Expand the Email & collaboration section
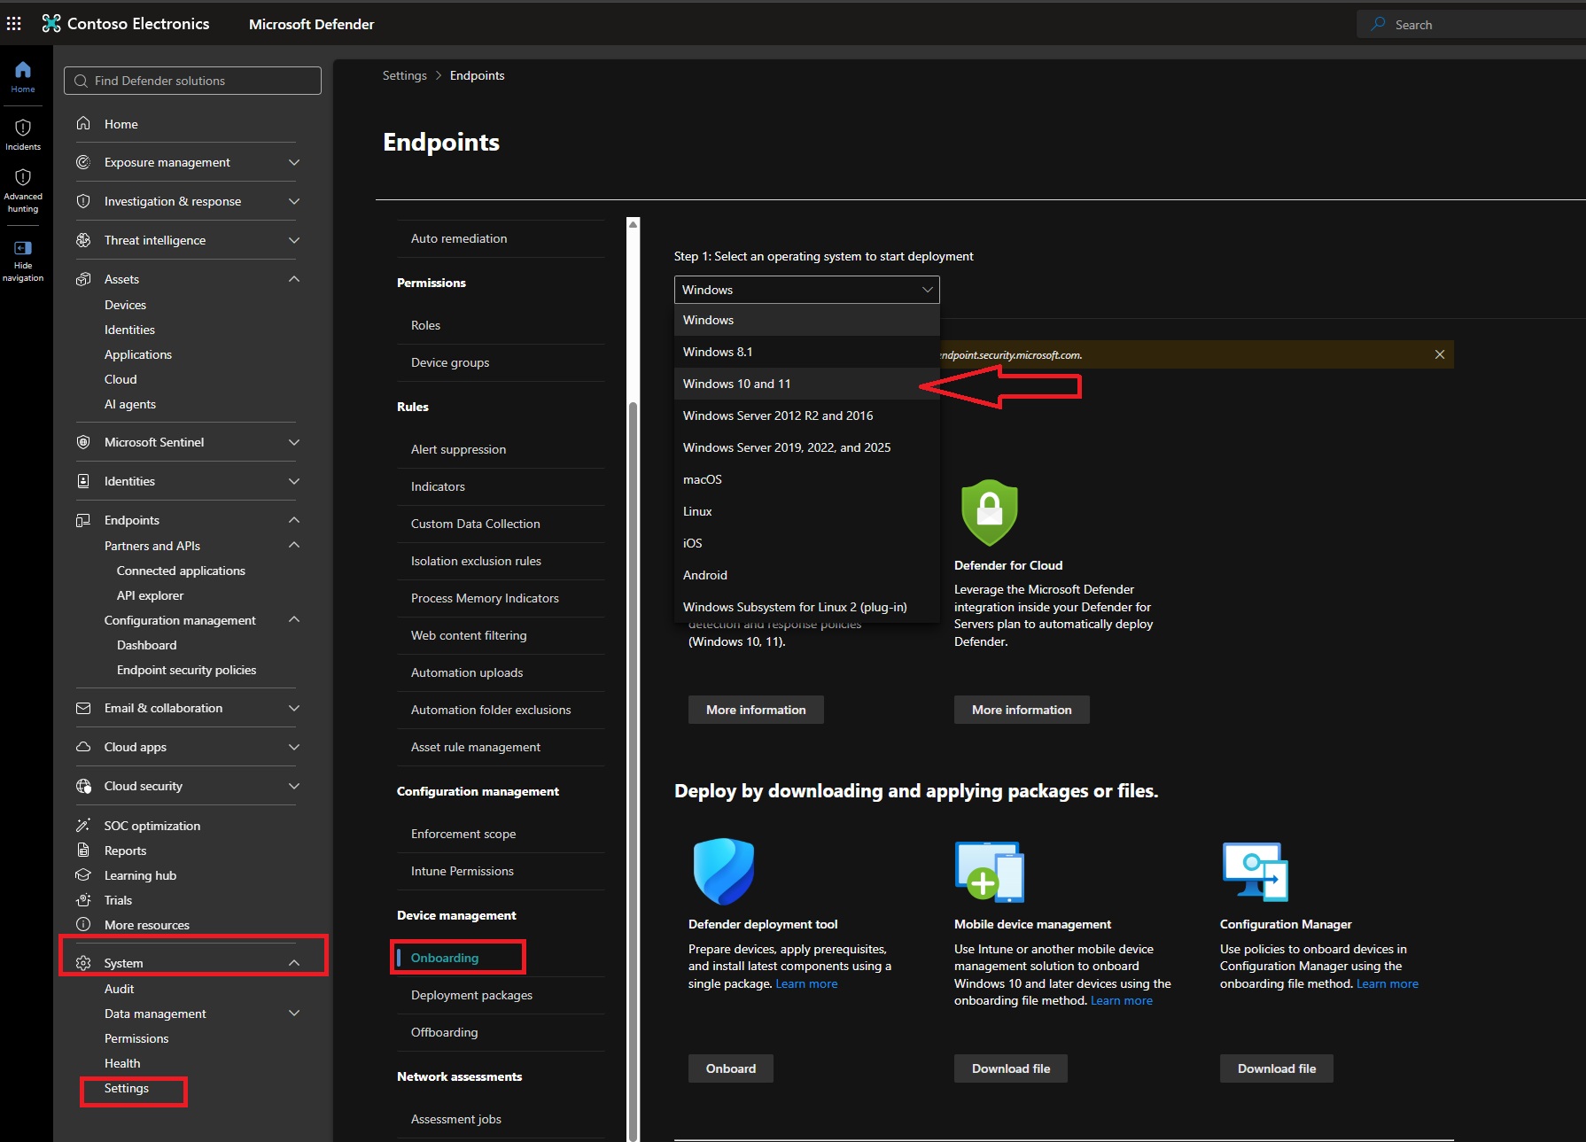The height and width of the screenshot is (1142, 1586). pos(294,708)
